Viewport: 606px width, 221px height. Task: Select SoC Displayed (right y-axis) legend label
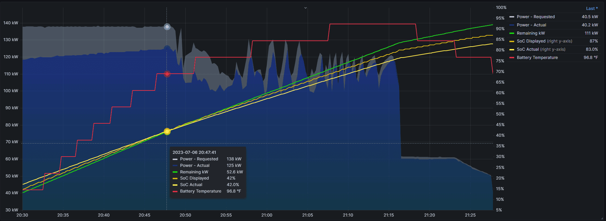[544, 41]
